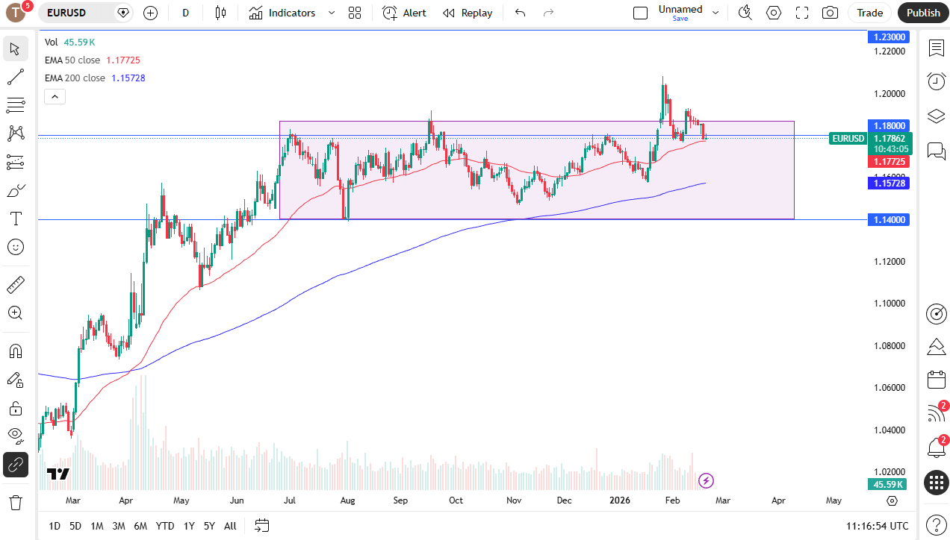The height and width of the screenshot is (540, 950).
Task: Open the forecasting and measurement tools
Action: point(16,162)
